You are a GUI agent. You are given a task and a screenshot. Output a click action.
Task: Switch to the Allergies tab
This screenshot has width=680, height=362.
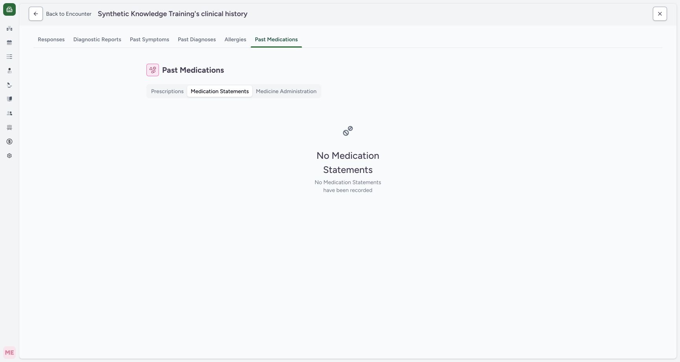point(235,40)
